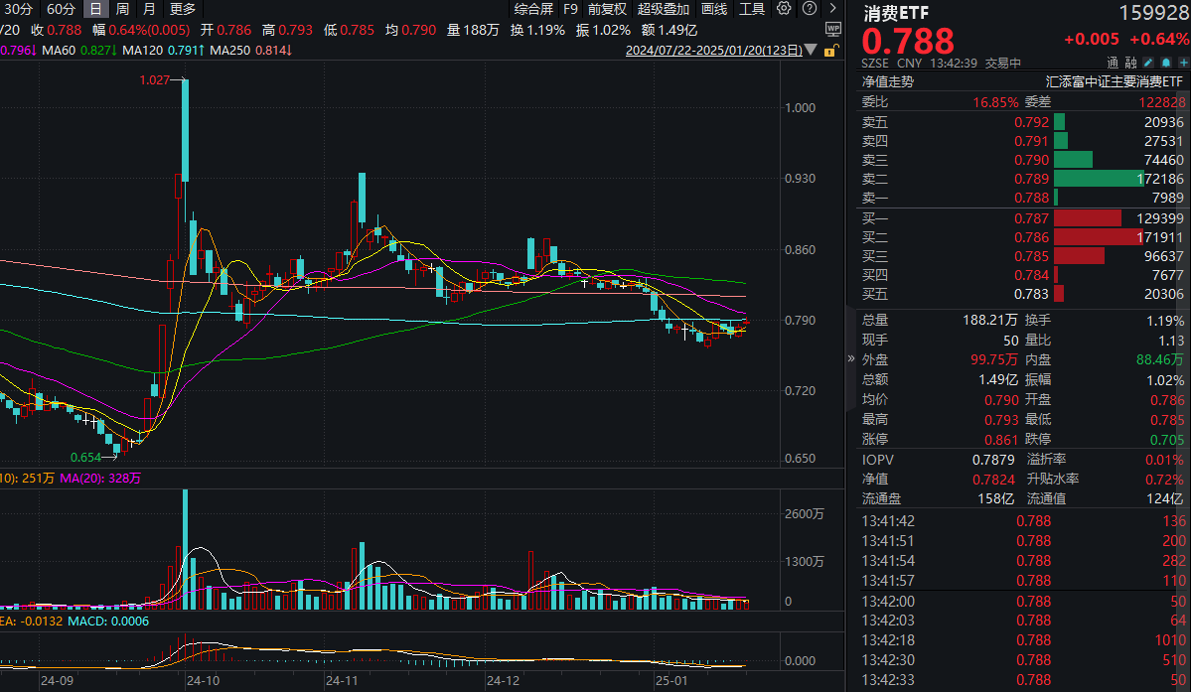Click the 超级叠加 overlay button

click(664, 8)
